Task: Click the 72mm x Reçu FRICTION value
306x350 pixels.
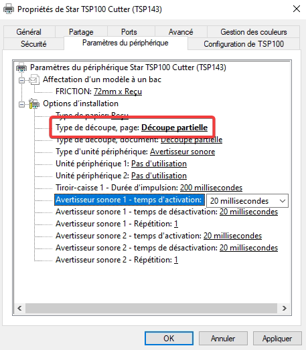Action: pos(118,92)
